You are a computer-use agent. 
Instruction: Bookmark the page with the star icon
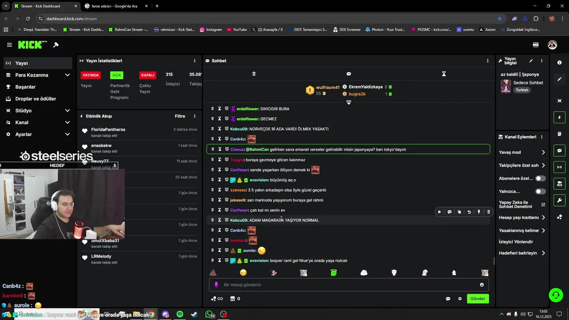(x=500, y=19)
